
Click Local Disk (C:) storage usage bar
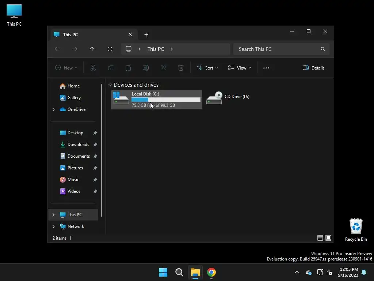click(x=166, y=100)
